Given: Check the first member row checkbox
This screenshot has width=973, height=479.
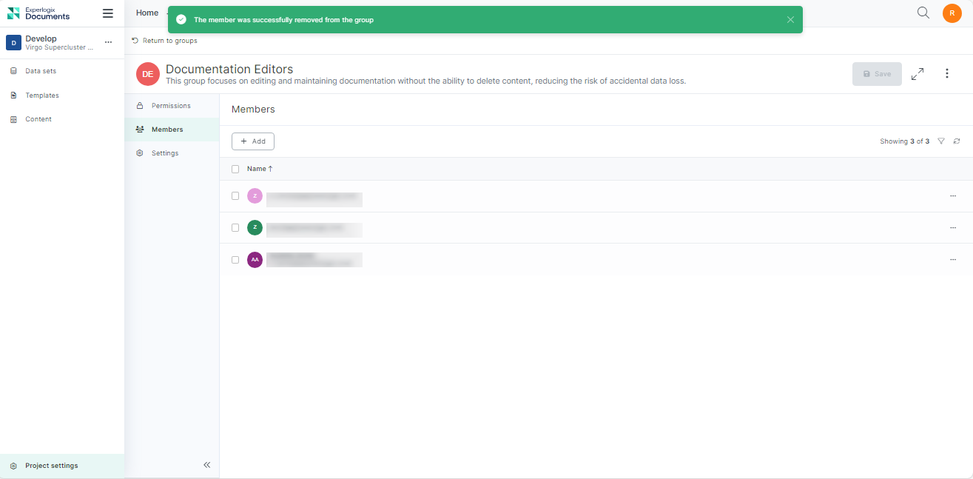Looking at the screenshot, I should click(x=235, y=196).
